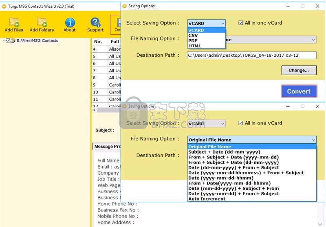This screenshot has height=227, width=326.
Task: Click the Destination Path input field
Action: click(252, 55)
